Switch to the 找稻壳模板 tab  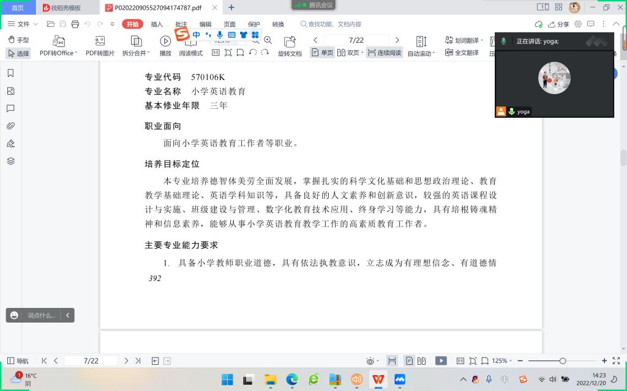(66, 7)
